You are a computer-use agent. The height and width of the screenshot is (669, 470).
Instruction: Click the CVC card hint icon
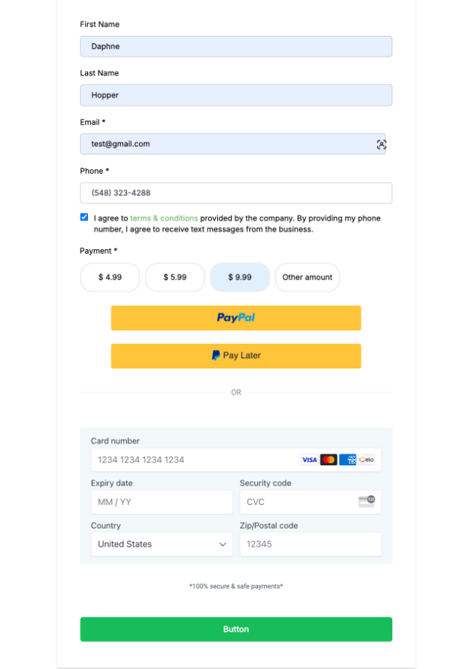(x=366, y=502)
